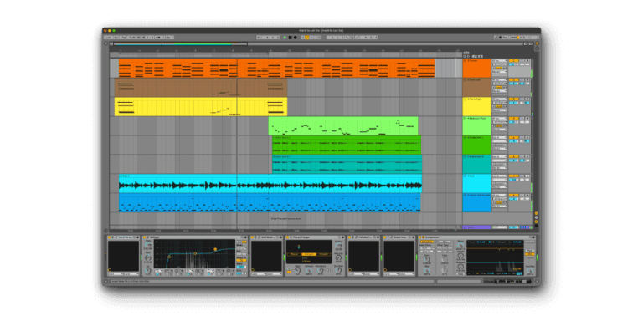This screenshot has height=321, width=643.
Task: Open the Bass track input type chooser
Action: pos(499,176)
